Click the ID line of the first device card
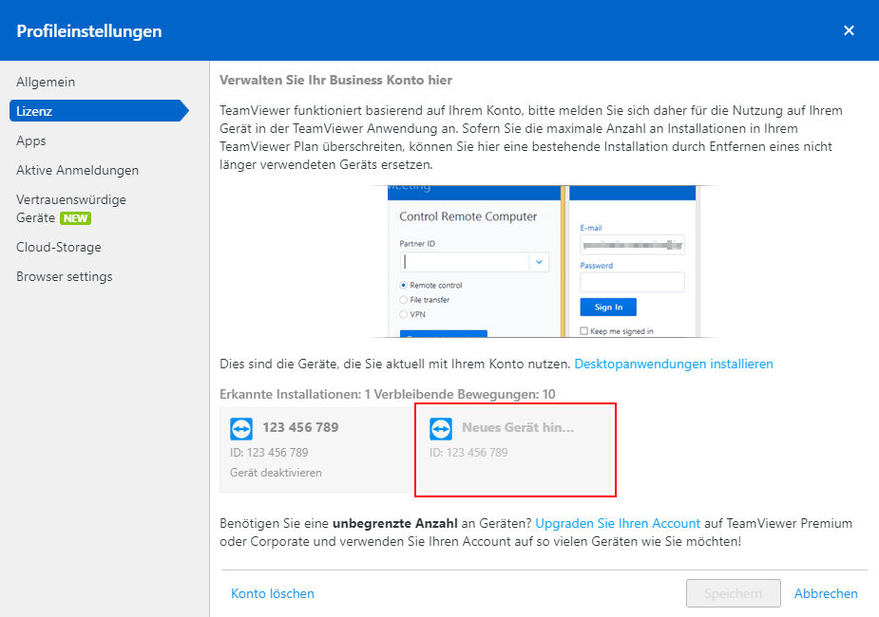Viewport: 879px width, 617px height. click(x=269, y=453)
